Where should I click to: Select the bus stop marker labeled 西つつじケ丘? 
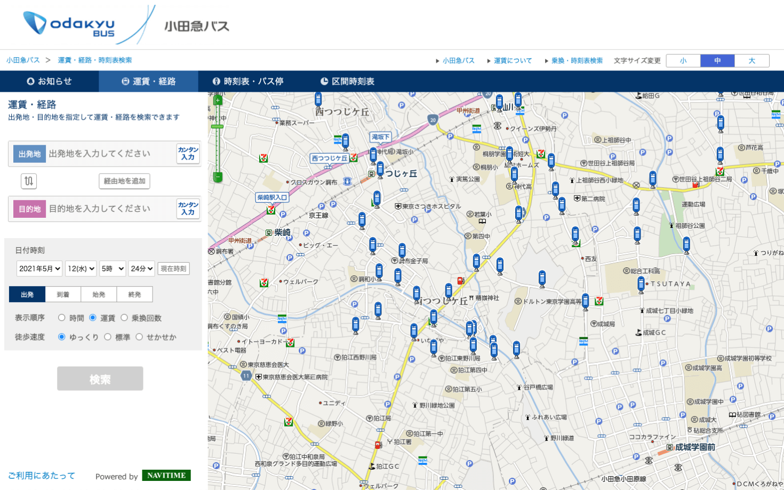(330, 158)
